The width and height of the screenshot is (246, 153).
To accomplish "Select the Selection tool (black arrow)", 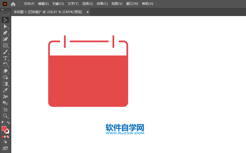I will coord(5,20).
